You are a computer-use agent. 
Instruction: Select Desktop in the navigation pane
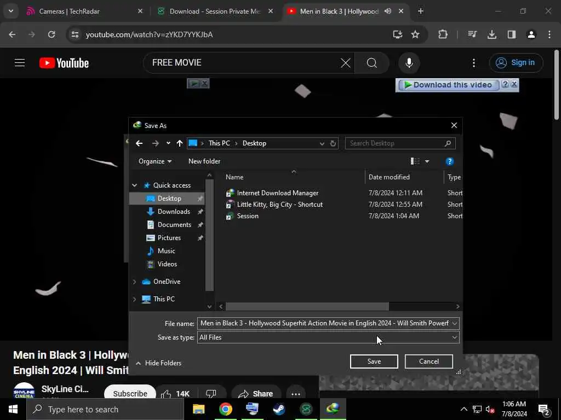point(169,199)
